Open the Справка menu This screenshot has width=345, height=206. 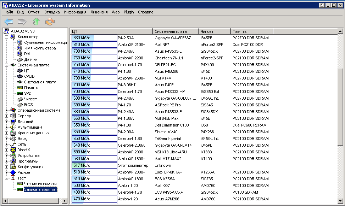[145, 12]
